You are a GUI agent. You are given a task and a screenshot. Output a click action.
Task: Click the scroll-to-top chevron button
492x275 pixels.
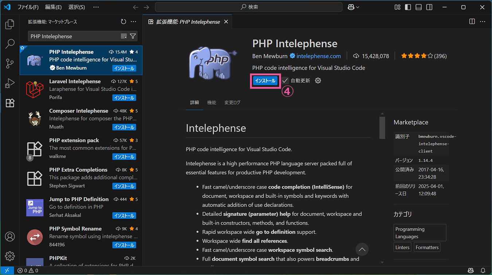coord(362,250)
